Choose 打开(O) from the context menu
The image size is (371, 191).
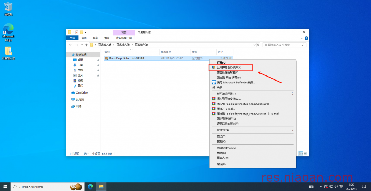point(253,63)
